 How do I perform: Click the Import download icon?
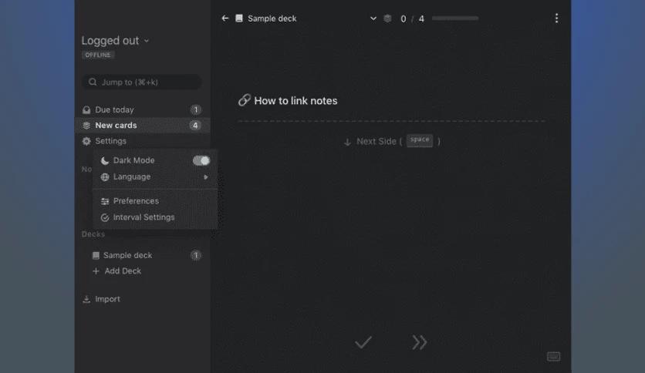[86, 299]
